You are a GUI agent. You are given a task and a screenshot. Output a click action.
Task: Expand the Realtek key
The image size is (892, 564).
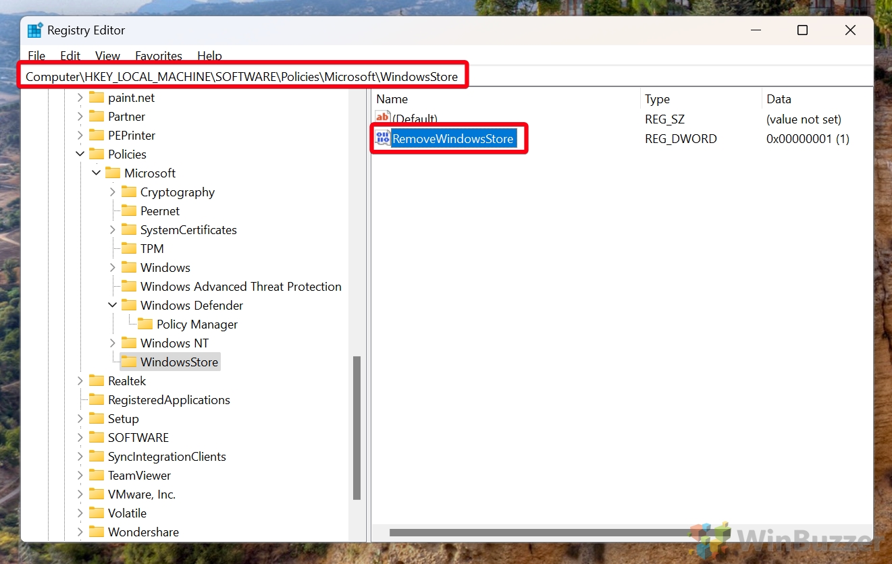click(80, 381)
